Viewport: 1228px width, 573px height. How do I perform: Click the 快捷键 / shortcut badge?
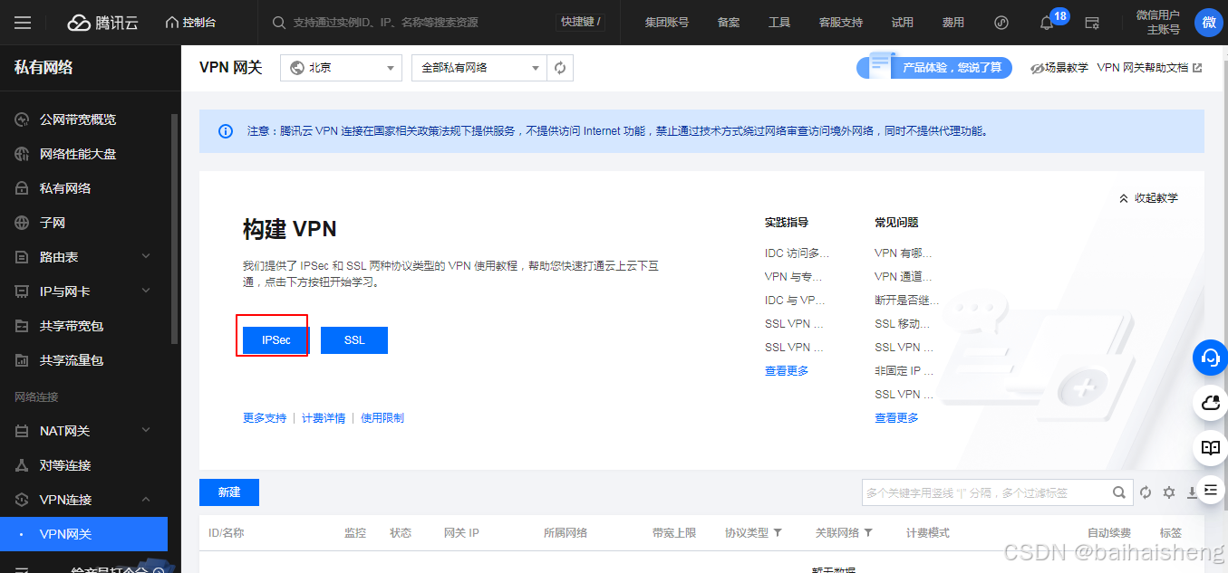tap(580, 23)
